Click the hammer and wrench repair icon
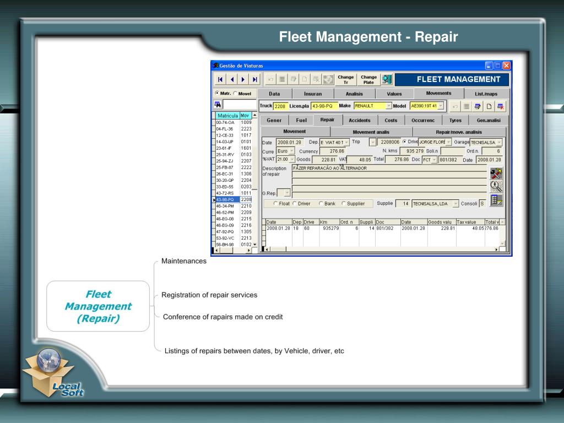 coord(496,173)
